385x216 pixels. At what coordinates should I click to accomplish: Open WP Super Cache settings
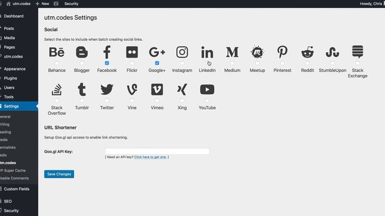13,170
